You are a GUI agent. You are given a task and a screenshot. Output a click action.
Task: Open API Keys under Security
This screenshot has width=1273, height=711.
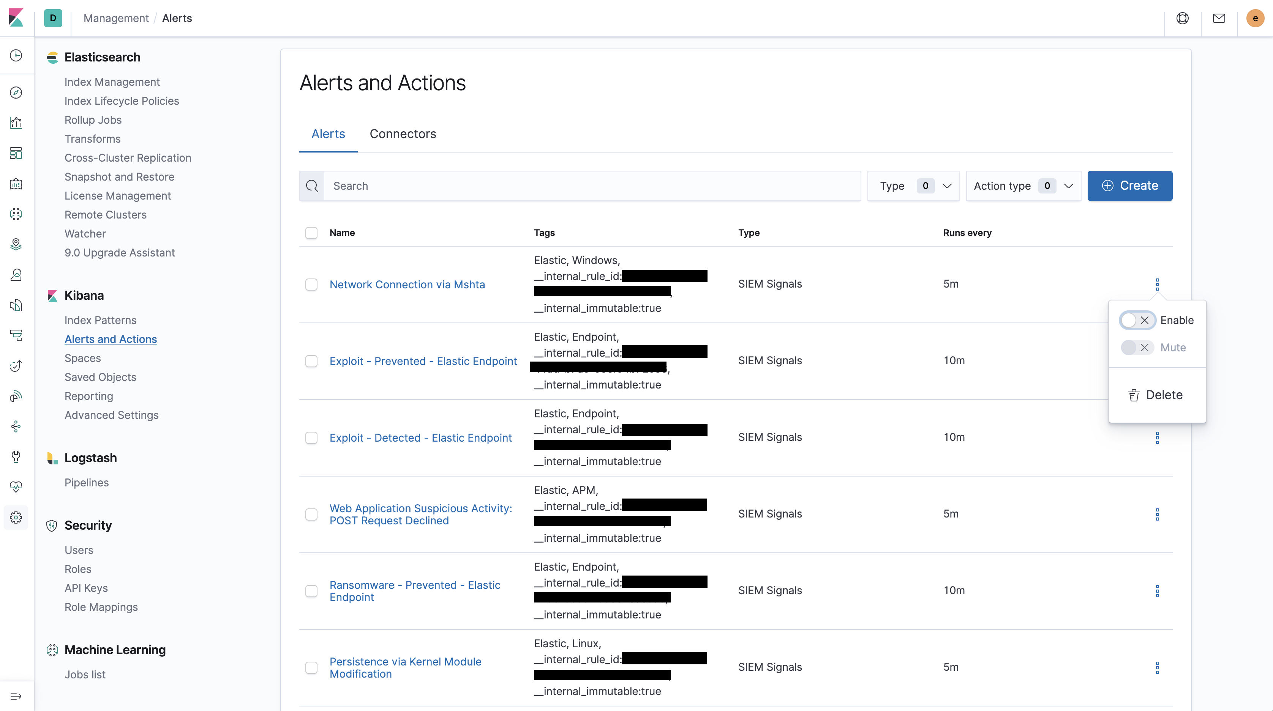coord(86,588)
